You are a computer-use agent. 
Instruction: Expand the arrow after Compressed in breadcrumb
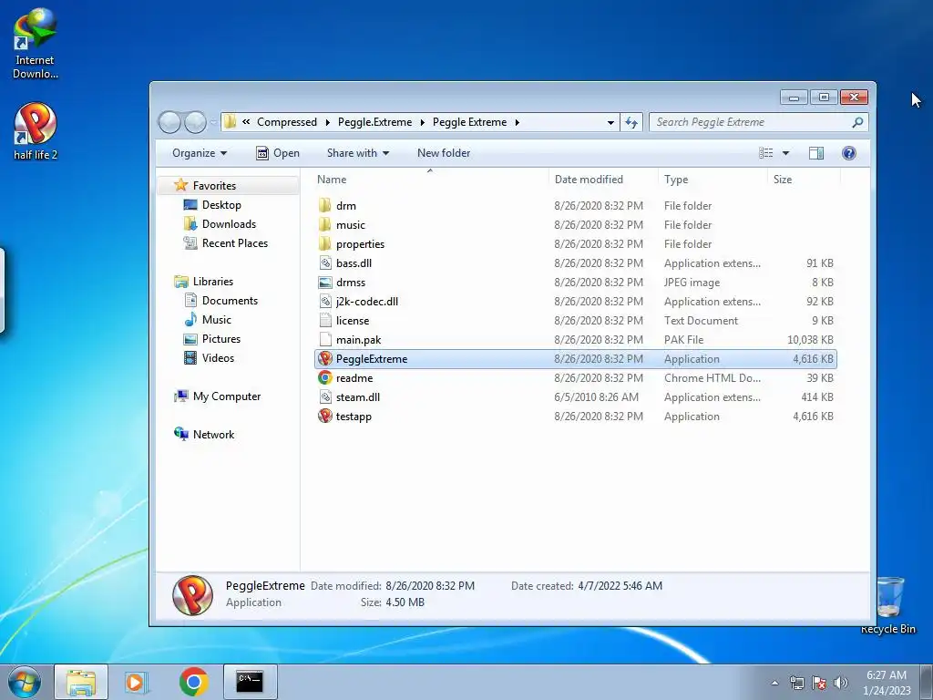[327, 123]
